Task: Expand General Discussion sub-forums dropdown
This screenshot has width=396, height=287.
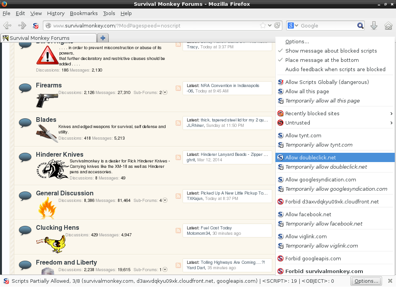Action: 165,200
